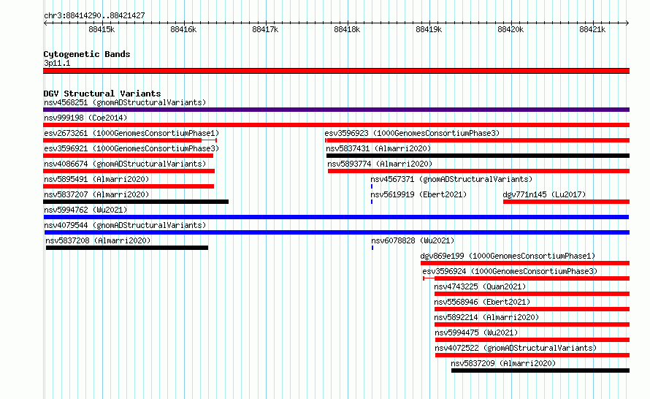Click the black nsv5837208 variant bar
650x399 pixels.
click(x=127, y=248)
